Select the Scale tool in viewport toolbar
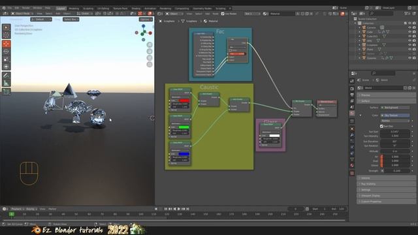This screenshot has height=235, width=418. tap(7, 59)
